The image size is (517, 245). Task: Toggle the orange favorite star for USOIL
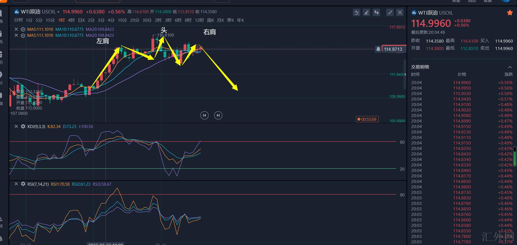point(510,13)
